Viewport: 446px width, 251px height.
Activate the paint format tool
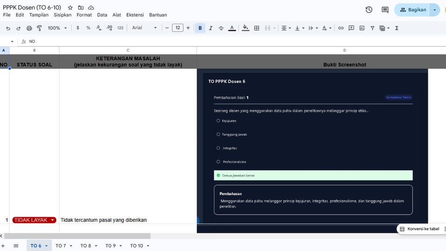[x=39, y=28]
